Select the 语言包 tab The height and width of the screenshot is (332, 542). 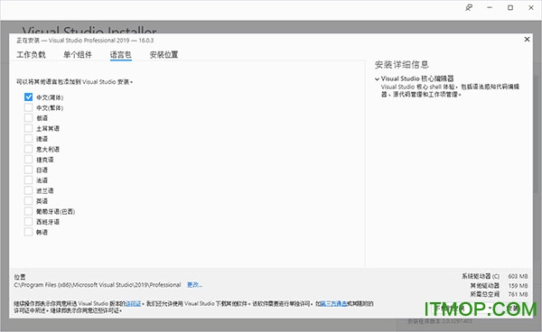[x=121, y=54]
